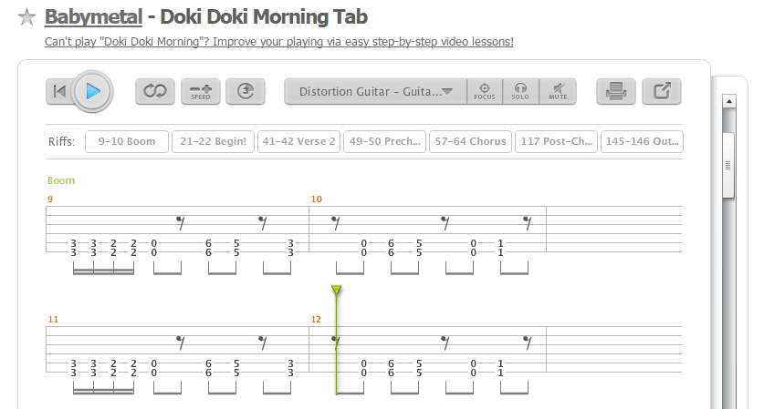764x409 pixels.
Task: Select the 57-64 Chorus riff
Action: 470,141
